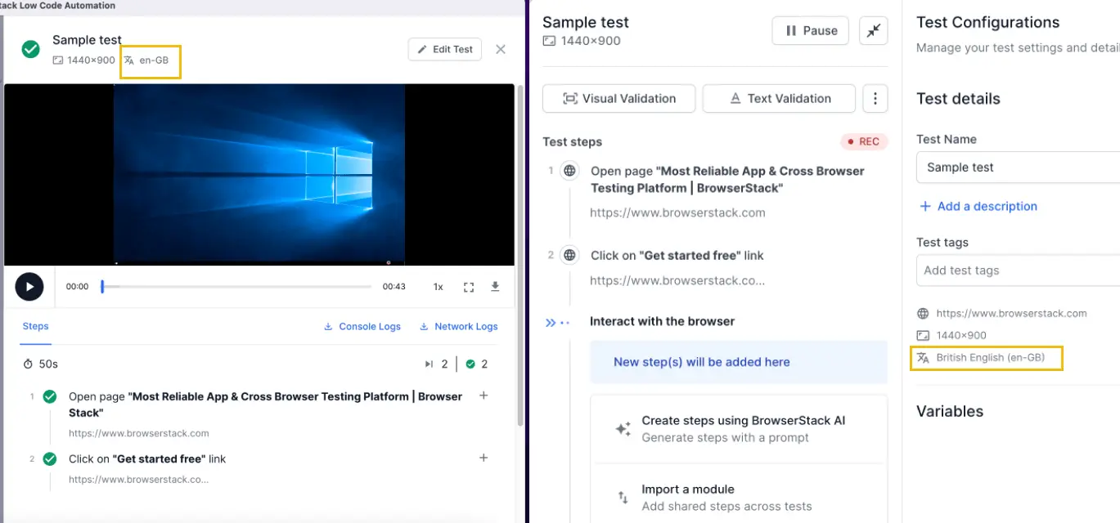Enter fullscreen mode for video
This screenshot has height=523, width=1120.
469,287
